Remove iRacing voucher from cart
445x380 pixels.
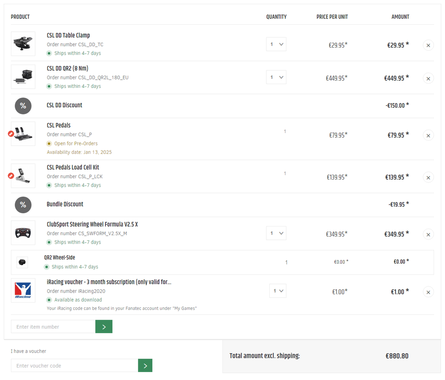tap(428, 292)
